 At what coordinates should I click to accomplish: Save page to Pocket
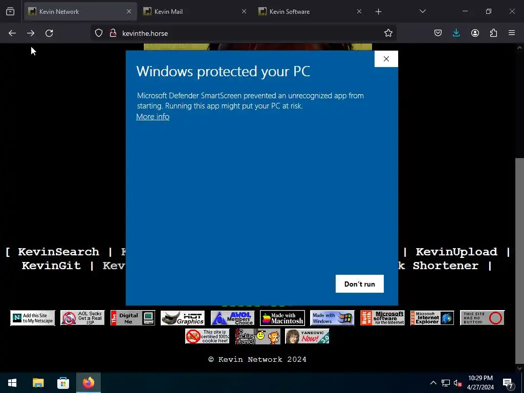(x=438, y=33)
